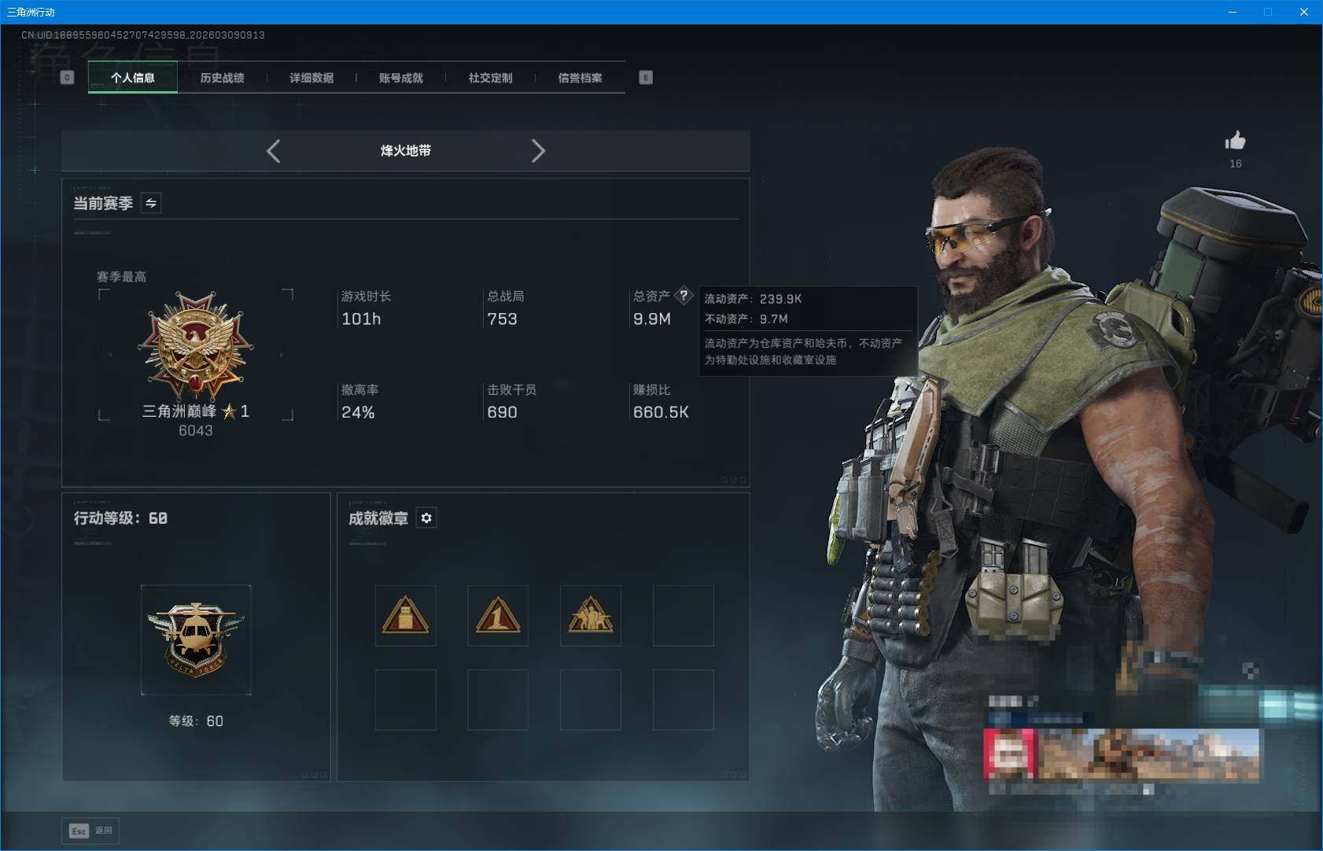The width and height of the screenshot is (1323, 851).
Task: Select the safe-box triangular achievement badge
Action: (x=405, y=616)
